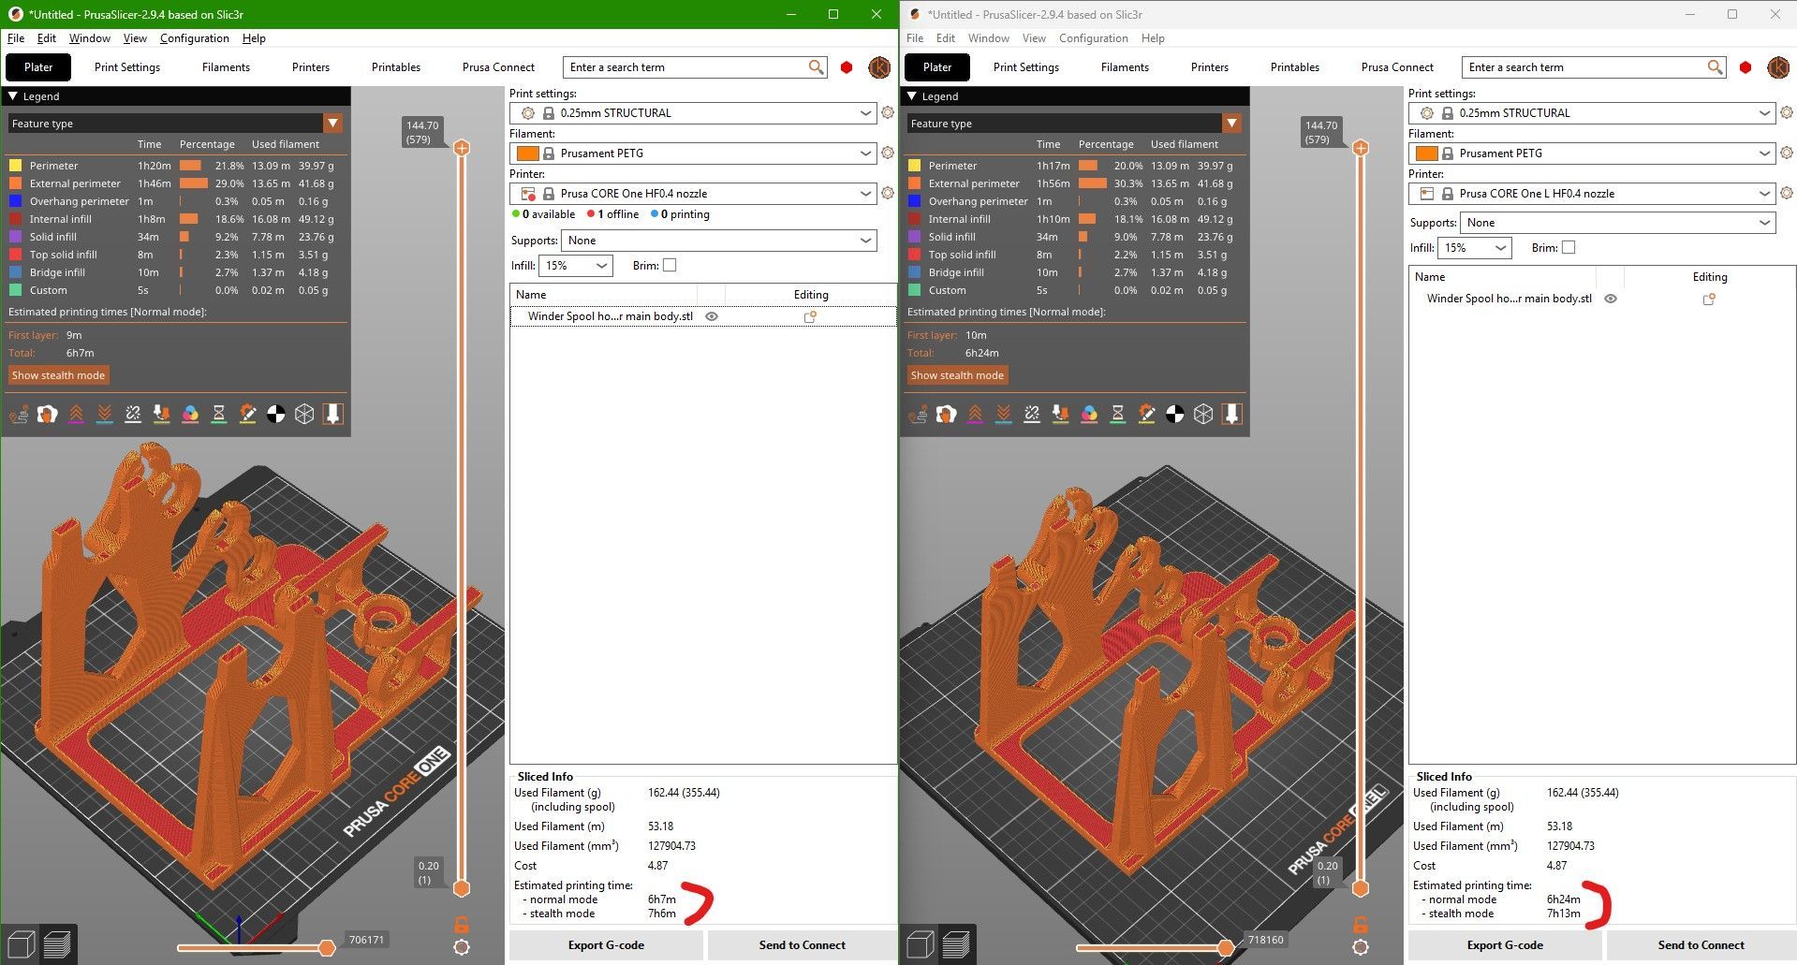Toggle Deretractions display in left window
This screenshot has width=1797, height=965.
[x=105, y=414]
